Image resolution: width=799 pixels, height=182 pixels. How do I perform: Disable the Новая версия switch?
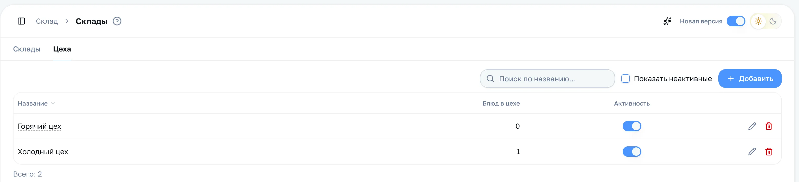[x=736, y=21]
